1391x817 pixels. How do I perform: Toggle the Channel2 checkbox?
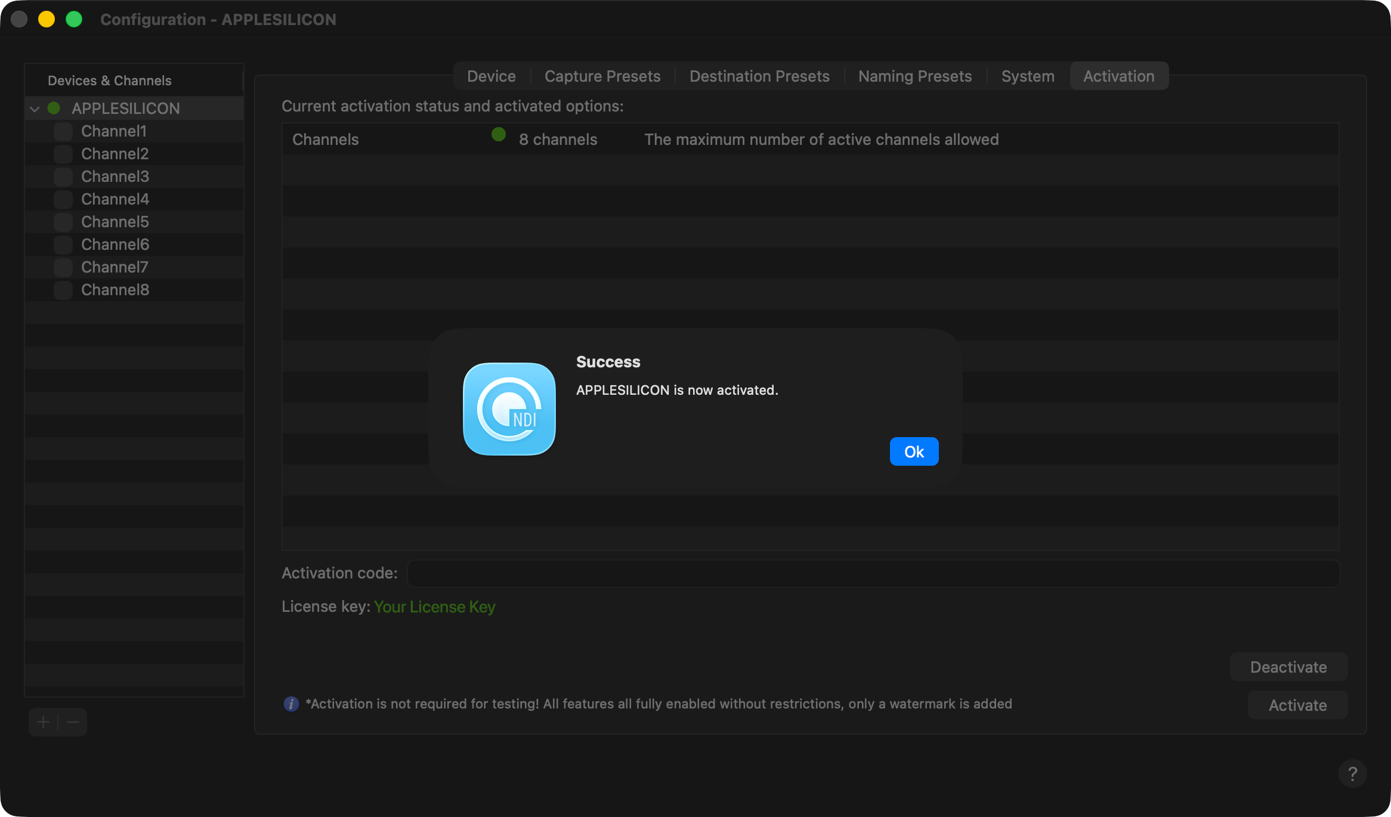(x=63, y=154)
